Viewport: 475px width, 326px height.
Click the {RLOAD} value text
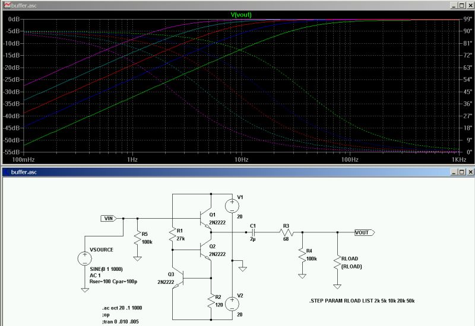tap(351, 266)
